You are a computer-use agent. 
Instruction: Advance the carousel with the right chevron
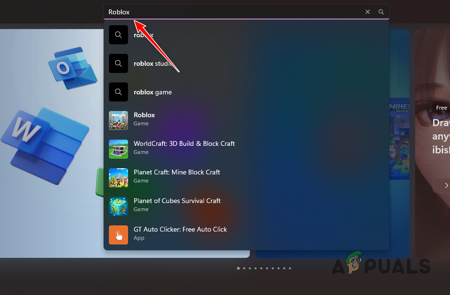pyautogui.click(x=446, y=185)
